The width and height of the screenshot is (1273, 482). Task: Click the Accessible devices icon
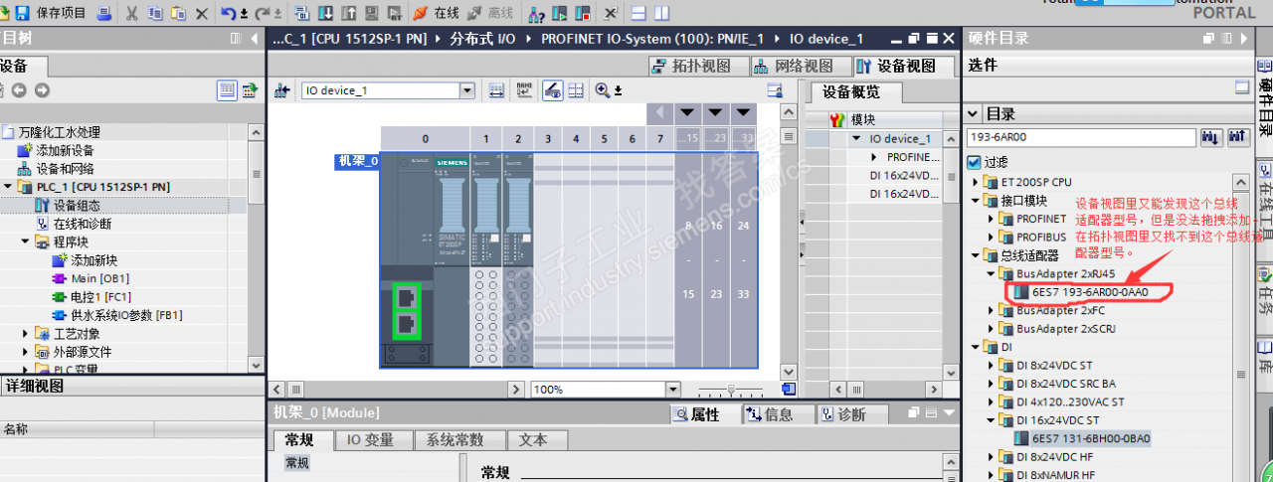[x=536, y=14]
